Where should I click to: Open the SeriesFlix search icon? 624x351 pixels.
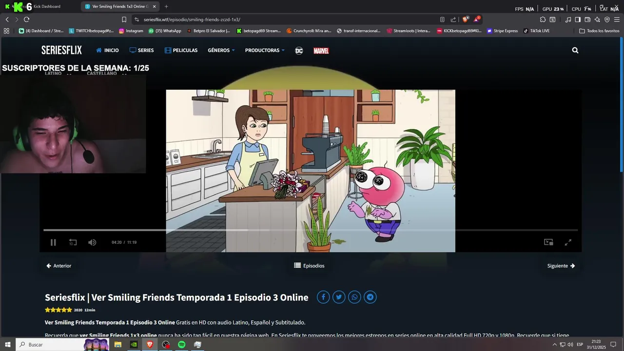pos(575,50)
